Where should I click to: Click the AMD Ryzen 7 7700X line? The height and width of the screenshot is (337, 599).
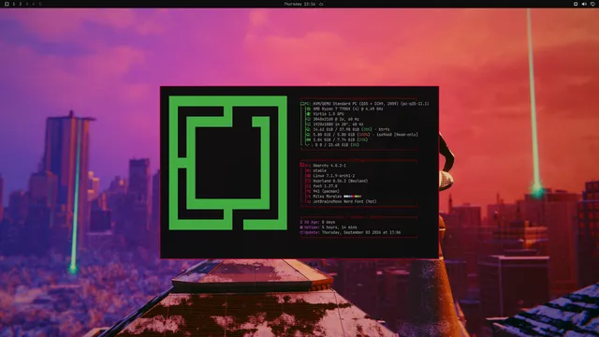[348, 109]
